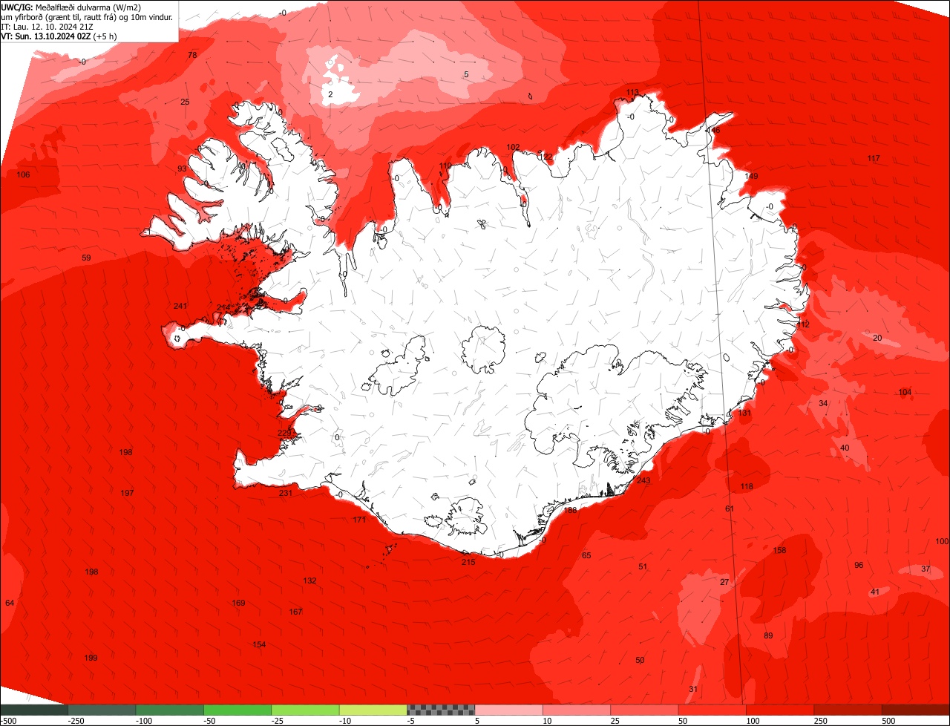The width and height of the screenshot is (950, 726).
Task: Pick the light green -25 to -10 legend swatch
Action: click(306, 710)
